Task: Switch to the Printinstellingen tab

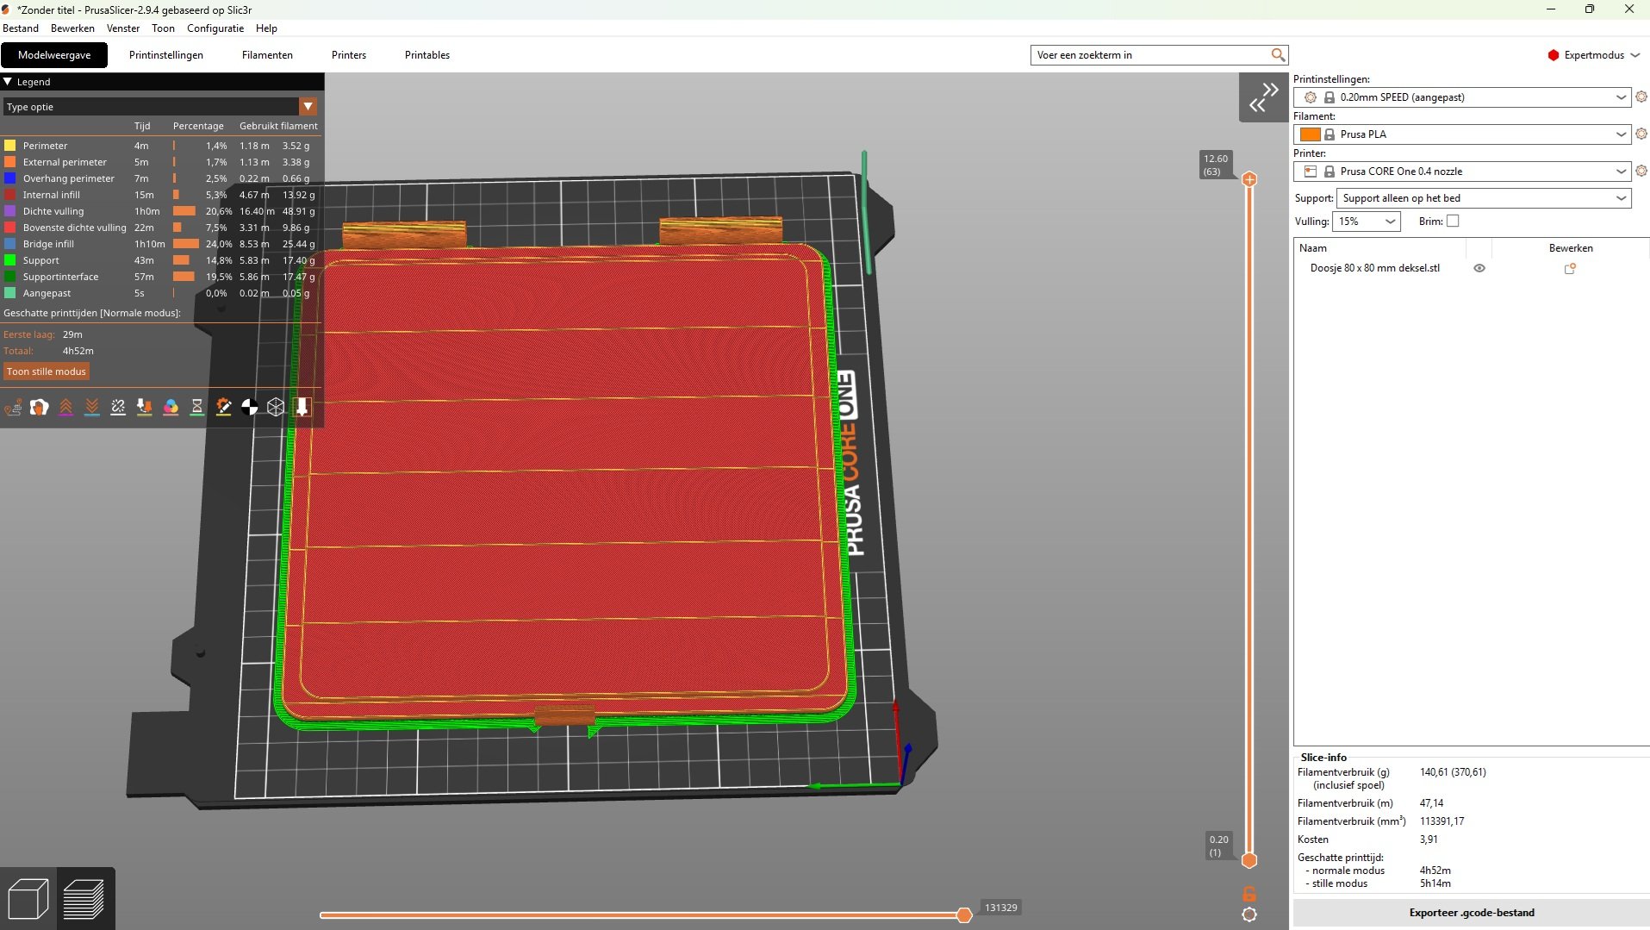Action: [x=166, y=55]
